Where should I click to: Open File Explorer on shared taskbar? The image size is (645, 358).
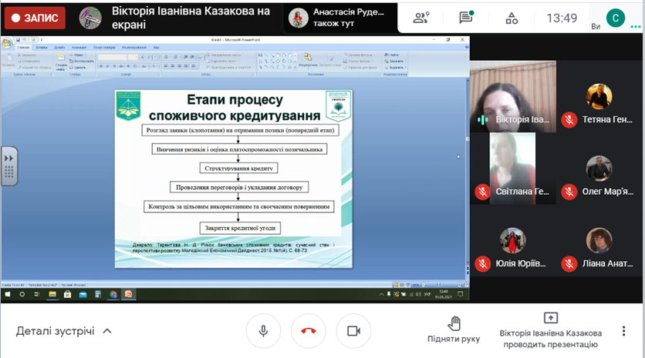pyautogui.click(x=52, y=294)
